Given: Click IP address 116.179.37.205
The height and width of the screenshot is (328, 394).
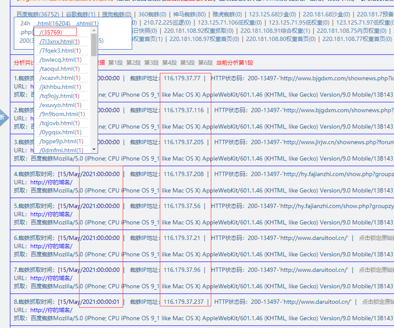Looking at the screenshot, I should coord(183,142).
